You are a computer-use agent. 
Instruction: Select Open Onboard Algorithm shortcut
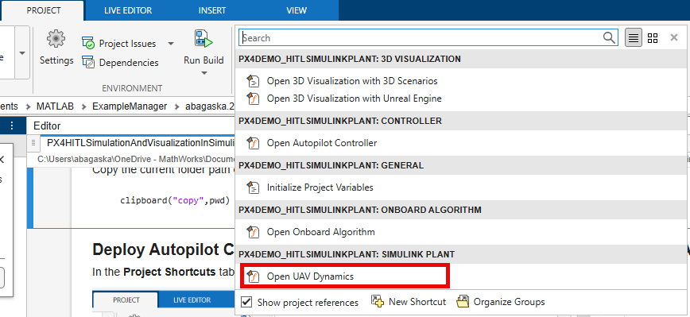coord(321,232)
